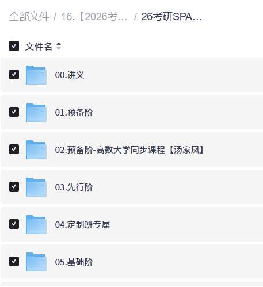Click folder icon for 02.预备阶-高数大学同步课程
Image resolution: width=263 pixels, height=287 pixels.
pyautogui.click(x=36, y=150)
